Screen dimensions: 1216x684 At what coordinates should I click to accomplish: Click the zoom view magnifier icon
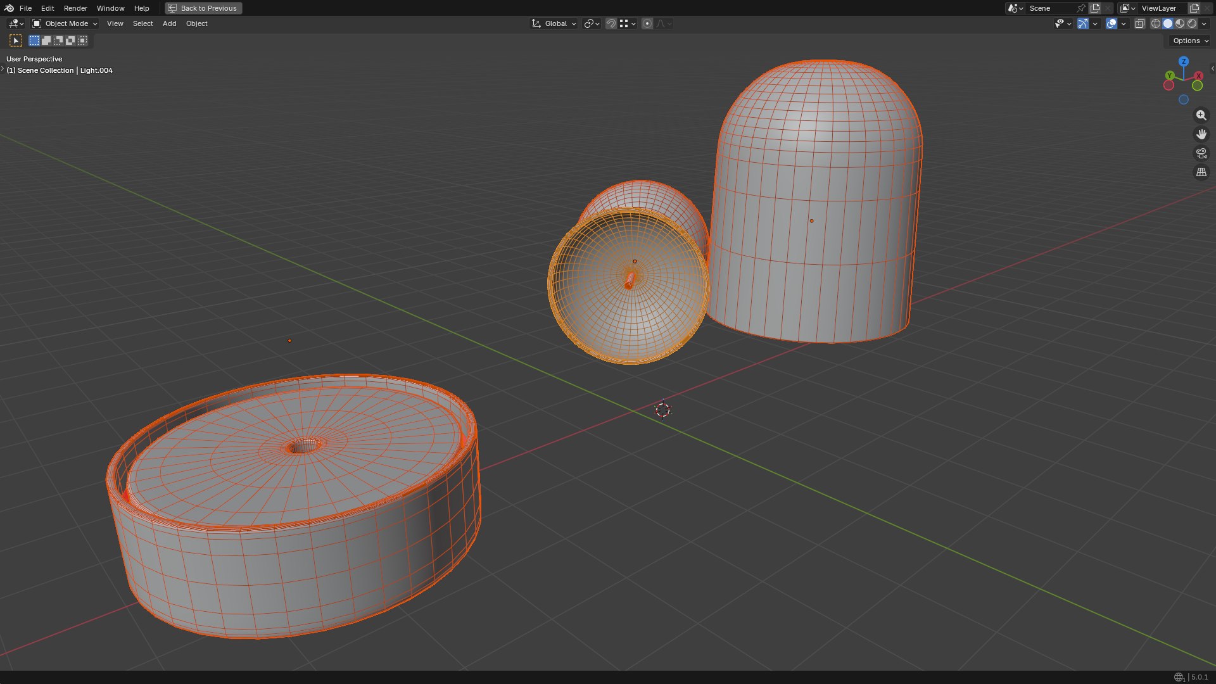point(1201,115)
